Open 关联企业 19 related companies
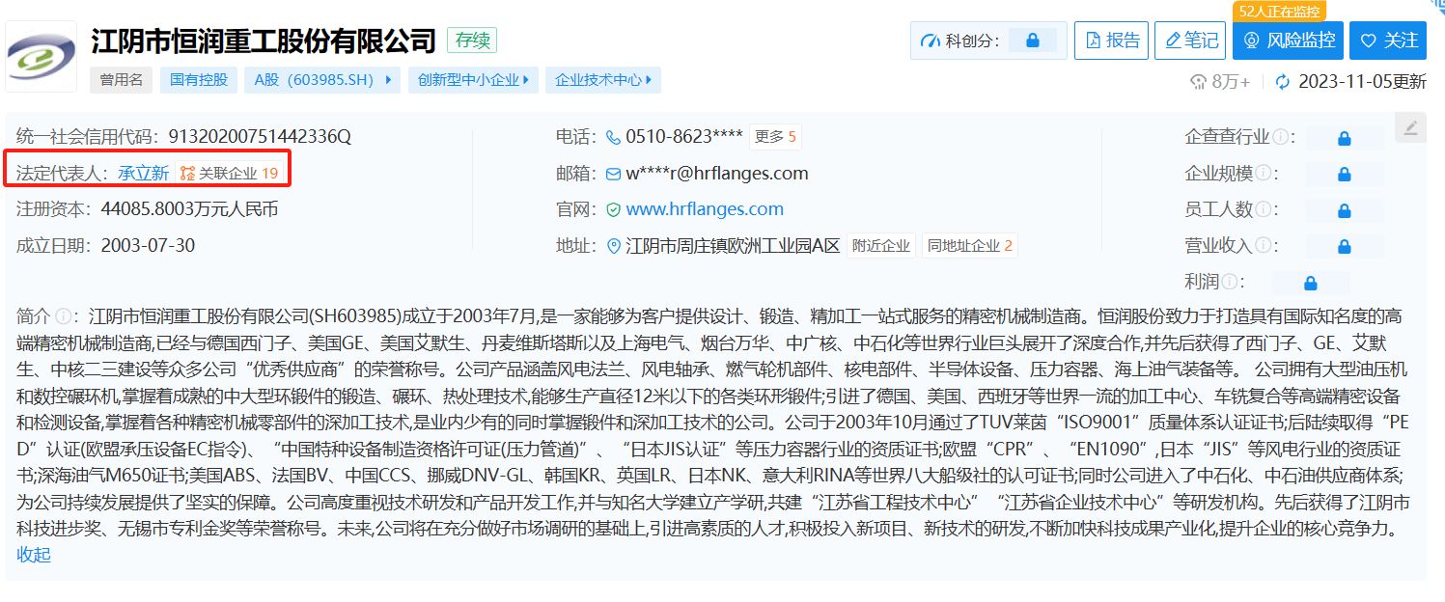Viewport: 1445px width, 602px height. click(230, 174)
